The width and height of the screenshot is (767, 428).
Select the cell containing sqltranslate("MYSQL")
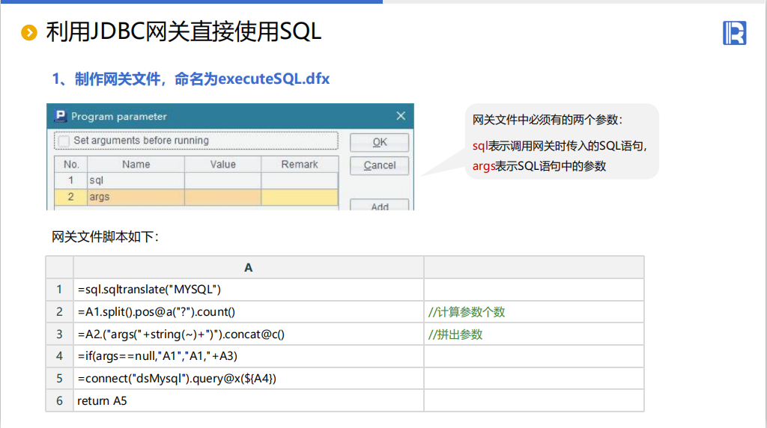[x=248, y=289]
